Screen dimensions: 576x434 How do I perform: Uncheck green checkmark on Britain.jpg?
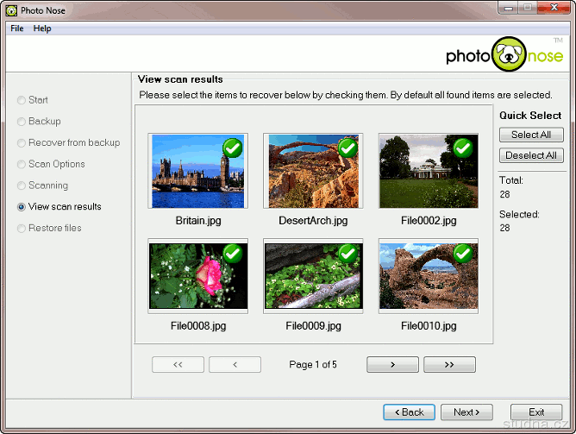pyautogui.click(x=233, y=148)
